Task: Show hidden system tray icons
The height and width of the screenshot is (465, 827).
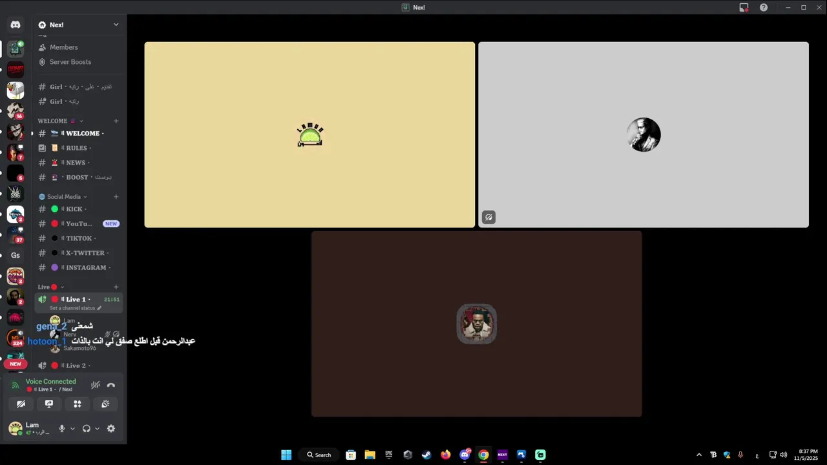Action: (x=699, y=455)
